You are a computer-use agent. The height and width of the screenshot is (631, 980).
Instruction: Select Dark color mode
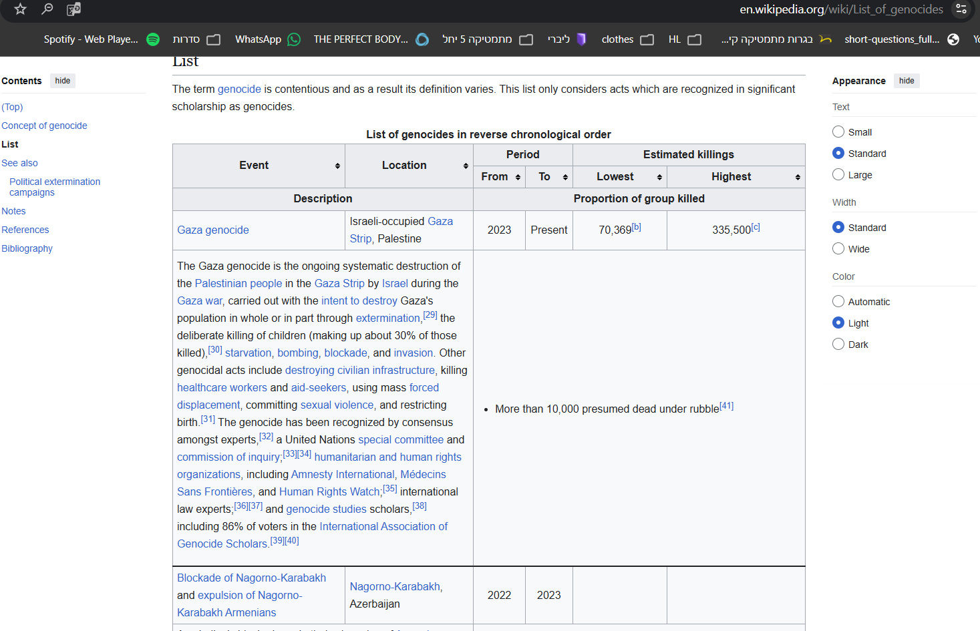[x=838, y=344]
